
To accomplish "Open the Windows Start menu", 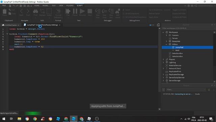I will pos(4,119).
